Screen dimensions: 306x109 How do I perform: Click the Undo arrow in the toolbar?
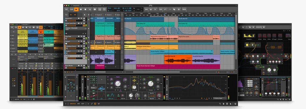coord(165,9)
